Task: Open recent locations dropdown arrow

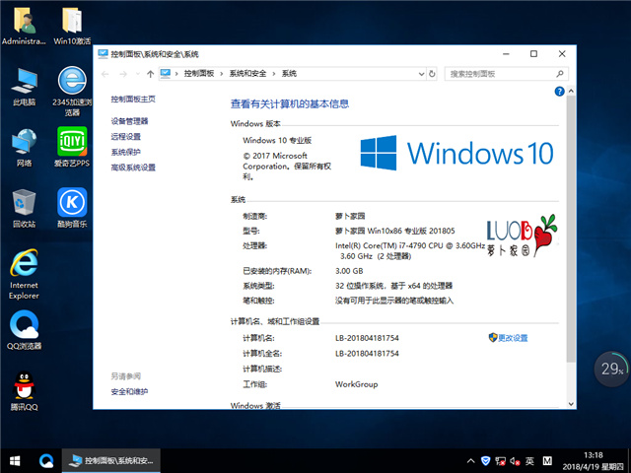Action: [x=138, y=74]
